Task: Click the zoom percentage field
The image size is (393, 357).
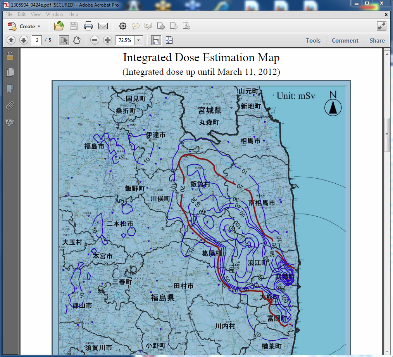Action: point(125,40)
